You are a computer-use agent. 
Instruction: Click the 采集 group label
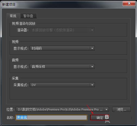(15, 78)
